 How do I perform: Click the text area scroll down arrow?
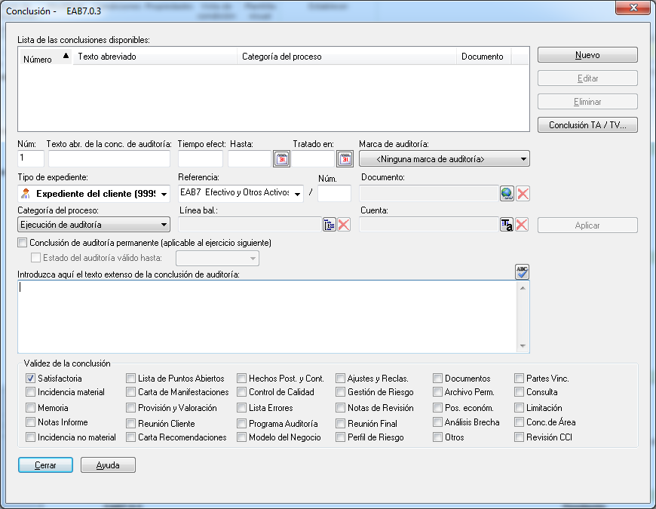pyautogui.click(x=523, y=346)
